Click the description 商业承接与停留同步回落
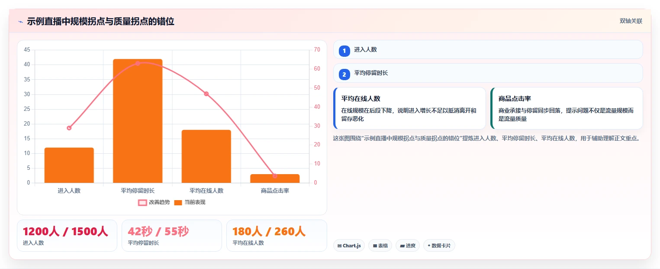Viewport: 660px width, 269px height. pos(566,115)
